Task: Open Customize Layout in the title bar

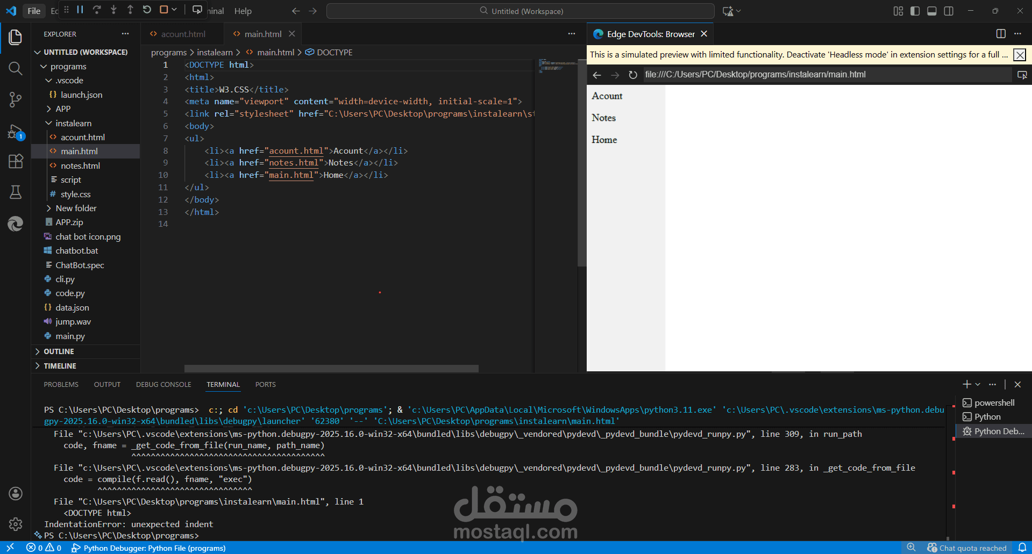Action: 898,11
